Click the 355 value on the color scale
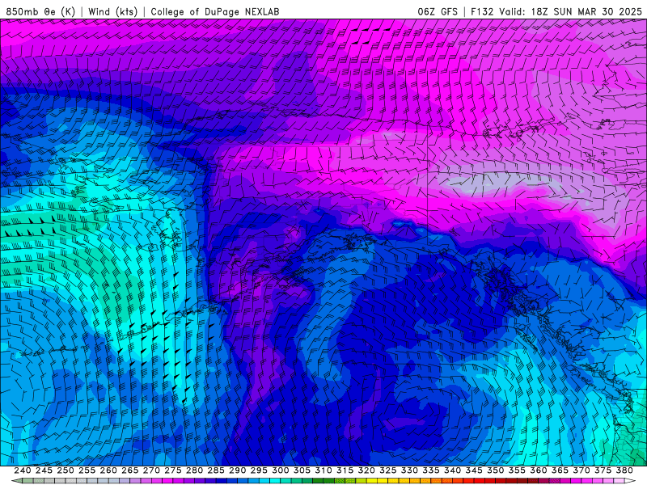The height and width of the screenshot is (485, 647). click(x=517, y=470)
